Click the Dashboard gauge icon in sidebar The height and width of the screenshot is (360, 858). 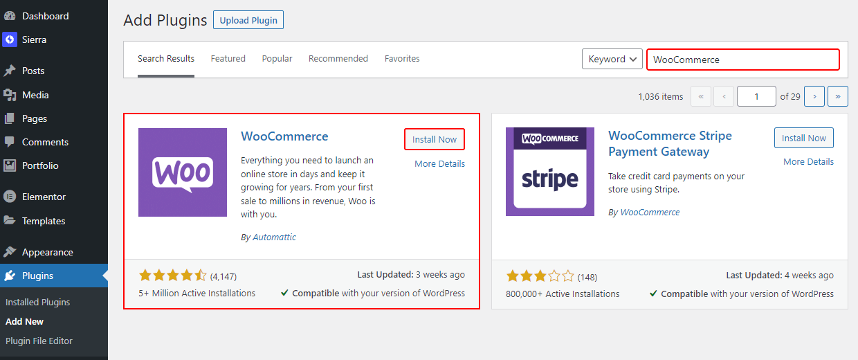10,16
